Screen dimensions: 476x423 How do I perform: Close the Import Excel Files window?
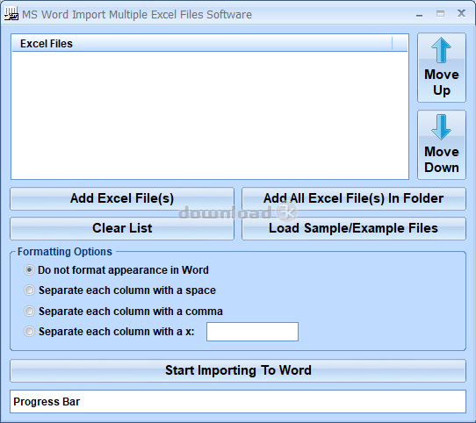pos(461,13)
